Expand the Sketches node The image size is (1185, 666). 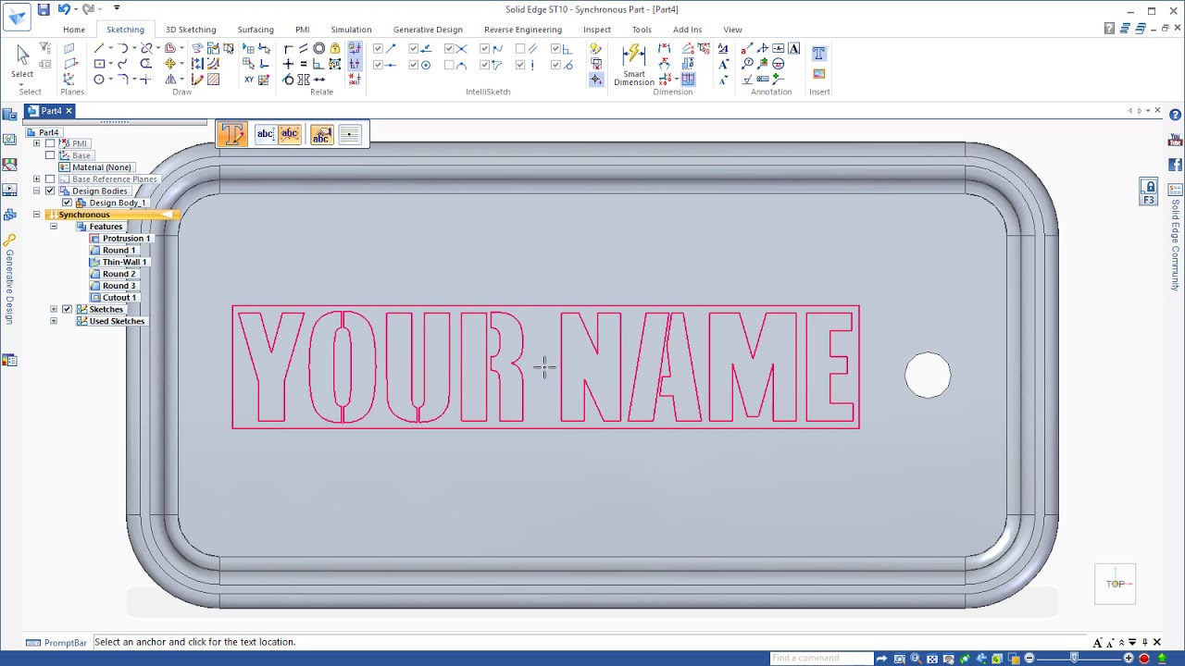(53, 309)
